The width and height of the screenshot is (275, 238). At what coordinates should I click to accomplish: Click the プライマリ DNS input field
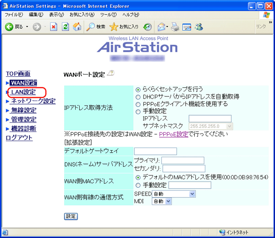coord(183,161)
